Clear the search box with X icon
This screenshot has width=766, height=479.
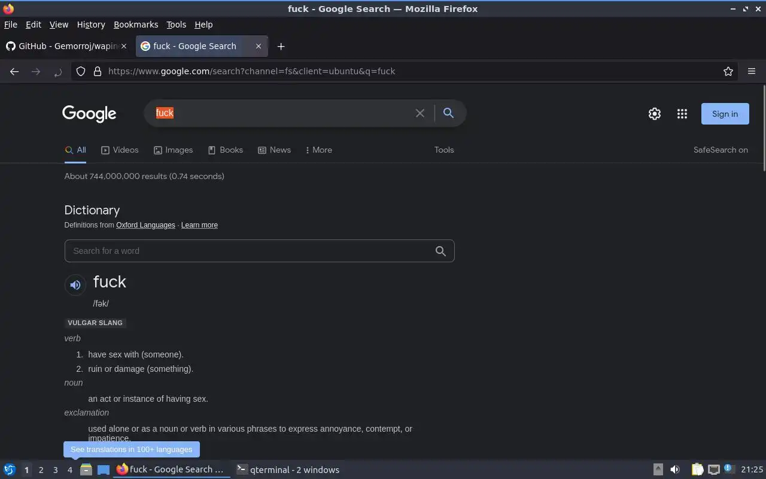pyautogui.click(x=420, y=113)
